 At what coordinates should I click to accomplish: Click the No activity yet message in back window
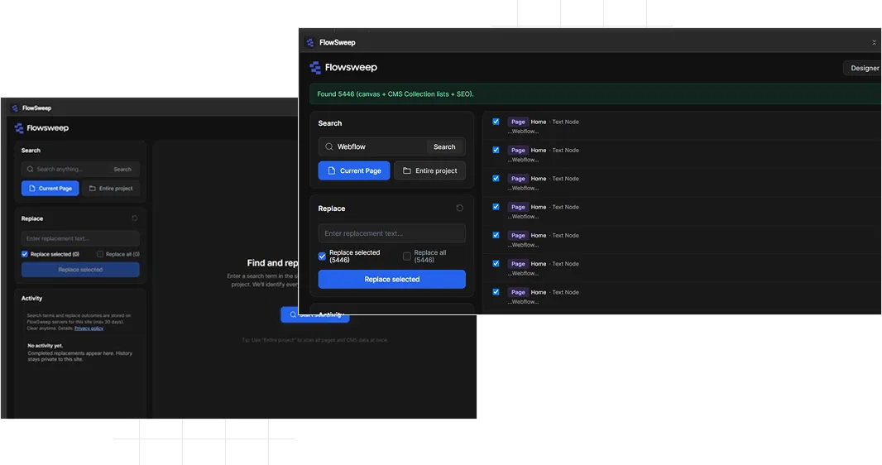coord(80,352)
